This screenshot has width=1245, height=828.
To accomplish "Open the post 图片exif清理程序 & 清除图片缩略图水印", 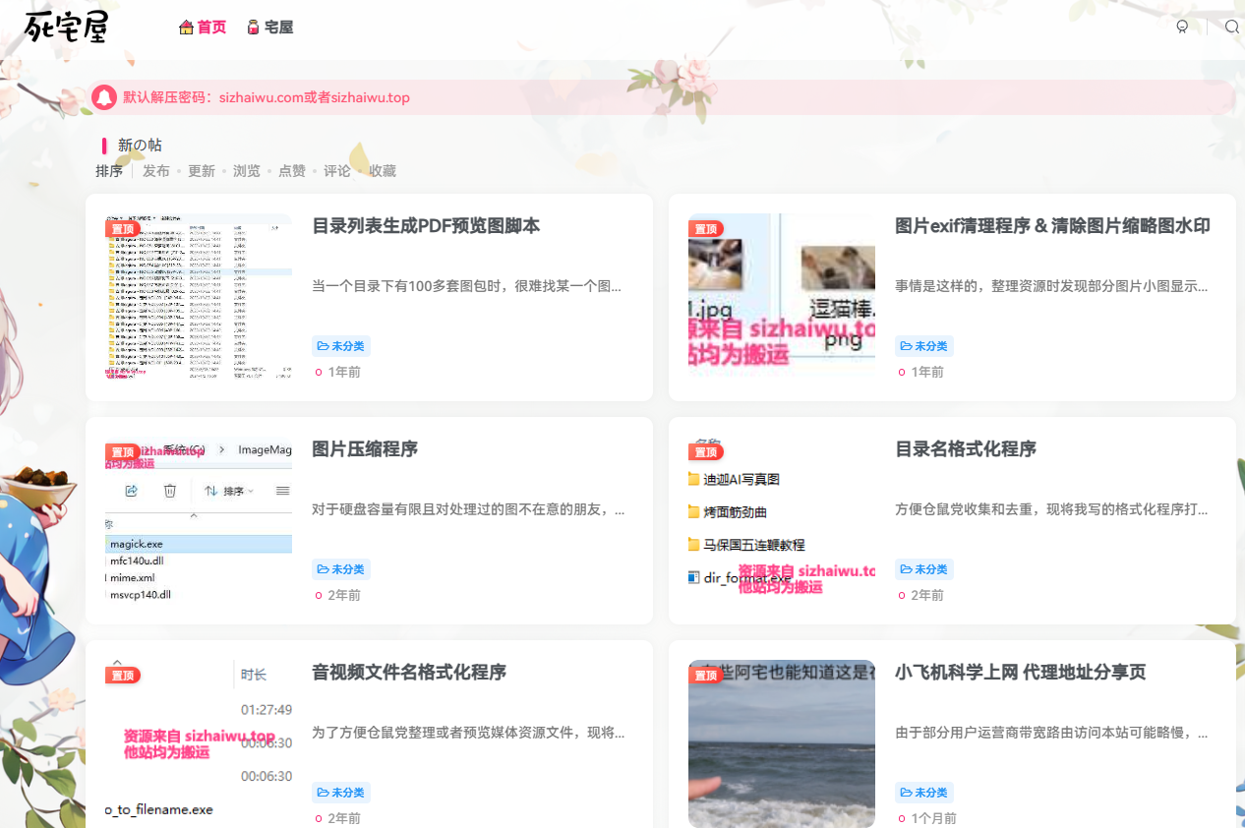I will tap(1052, 226).
